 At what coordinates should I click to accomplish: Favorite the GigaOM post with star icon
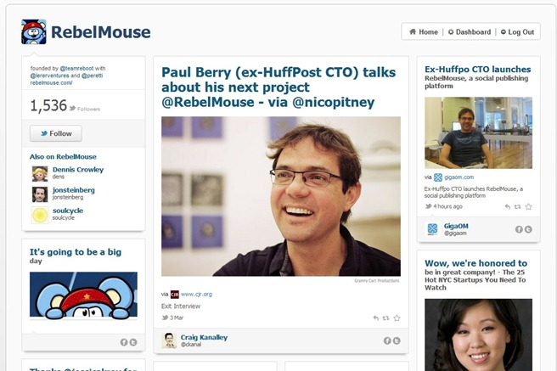pyautogui.click(x=529, y=206)
